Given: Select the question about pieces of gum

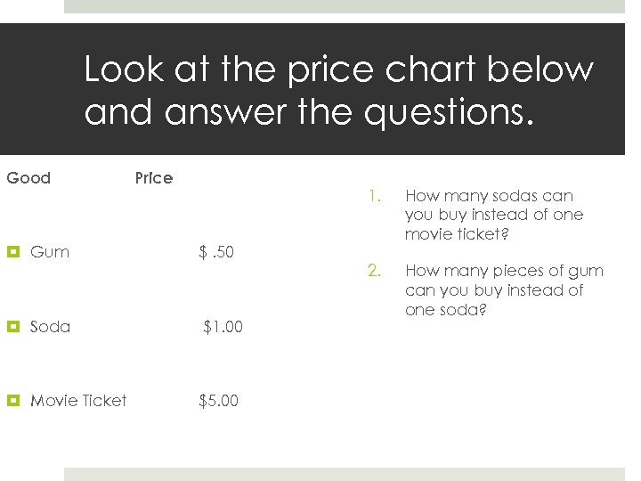Looking at the screenshot, I should tap(503, 290).
